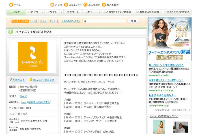The height and width of the screenshot is (134, 198).
Task: Click the 友人を探す text link
Action: click(94, 5)
